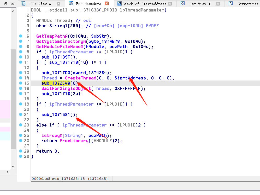
Task: Open the Structures tab
Action: point(248,4)
